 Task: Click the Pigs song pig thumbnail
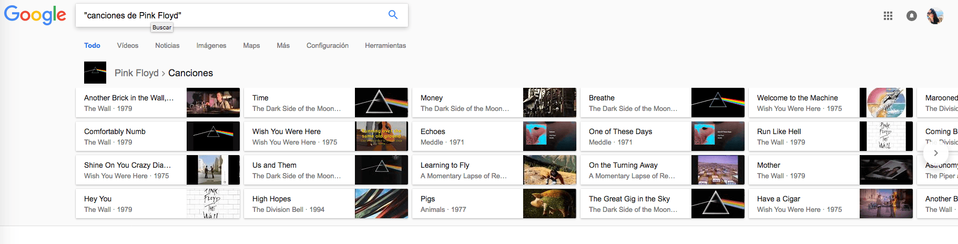coord(549,204)
